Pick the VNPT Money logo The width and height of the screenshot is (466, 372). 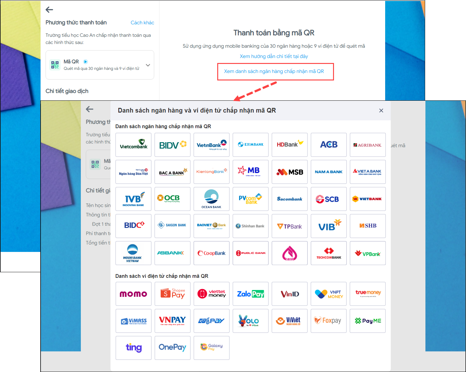pyautogui.click(x=329, y=294)
